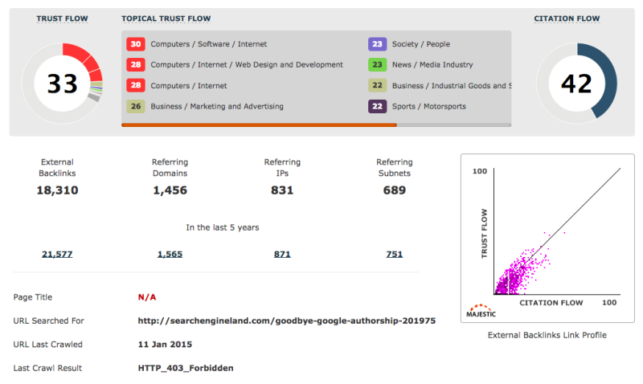Click the green 23 News badge
This screenshot has width=643, height=384.
point(377,64)
